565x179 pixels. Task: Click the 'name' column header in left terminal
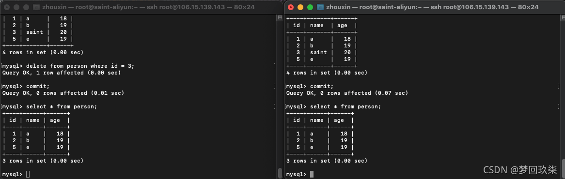coord(33,120)
